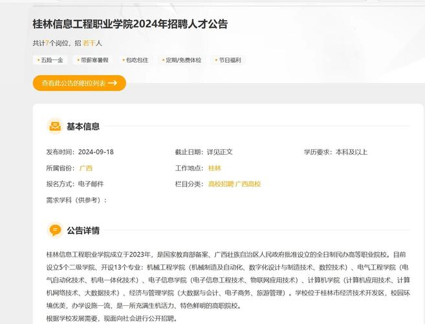Image resolution: width=425 pixels, height=324 pixels.
Task: Click the publish date 2024-09-18
Action: (x=96, y=152)
